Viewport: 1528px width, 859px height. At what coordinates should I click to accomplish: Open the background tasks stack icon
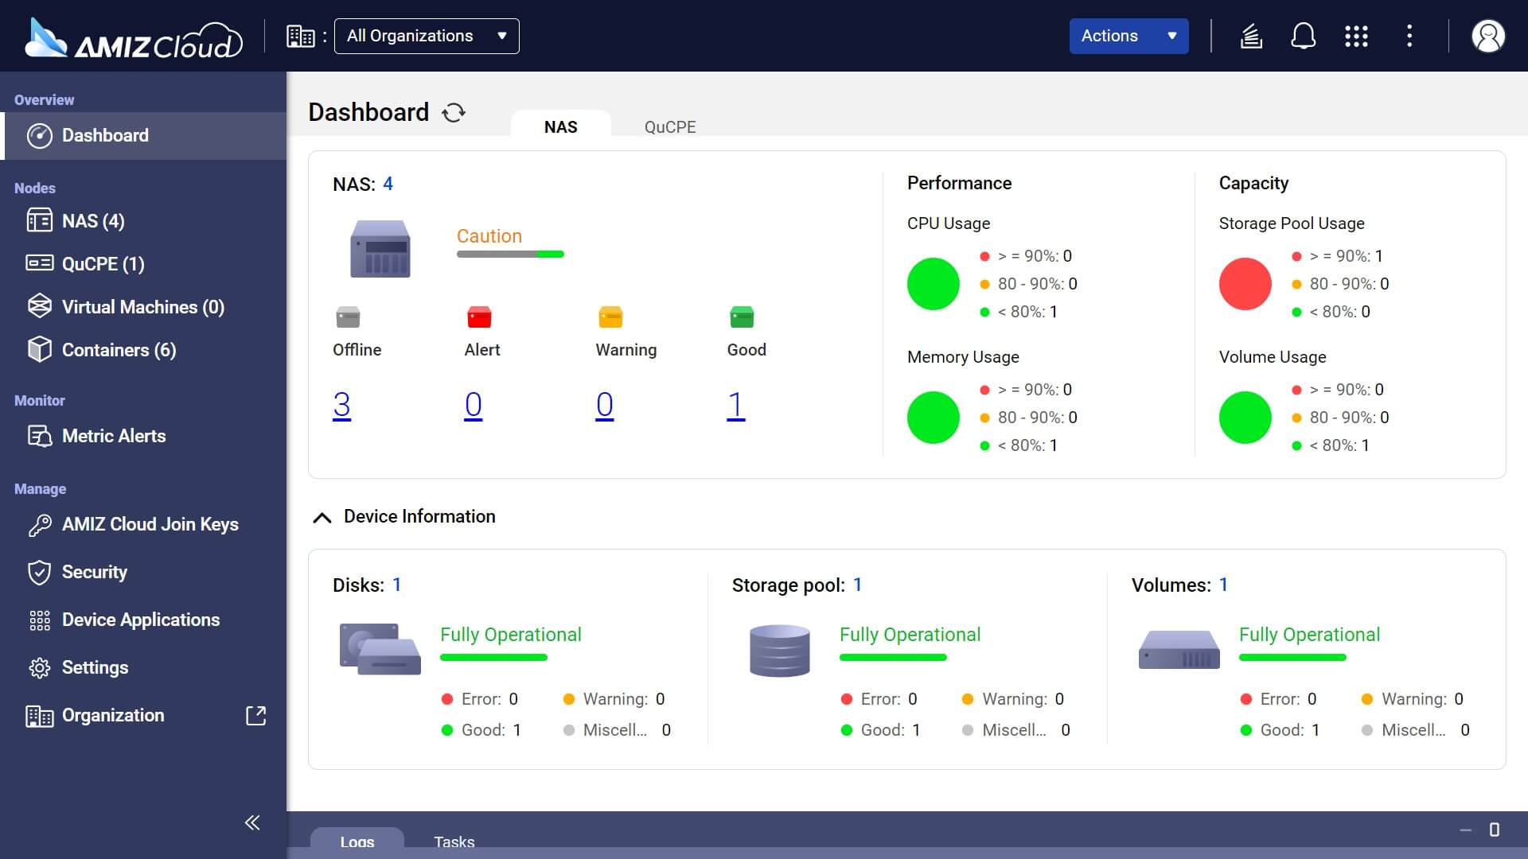click(x=1251, y=36)
